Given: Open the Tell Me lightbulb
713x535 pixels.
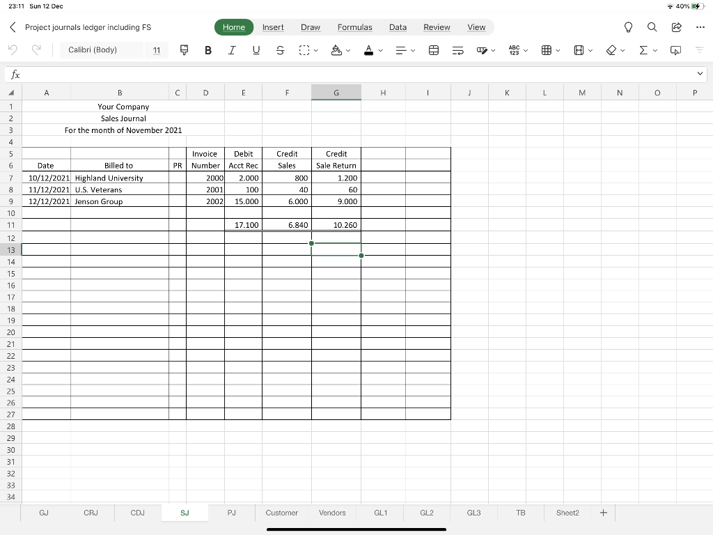Looking at the screenshot, I should click(x=629, y=27).
